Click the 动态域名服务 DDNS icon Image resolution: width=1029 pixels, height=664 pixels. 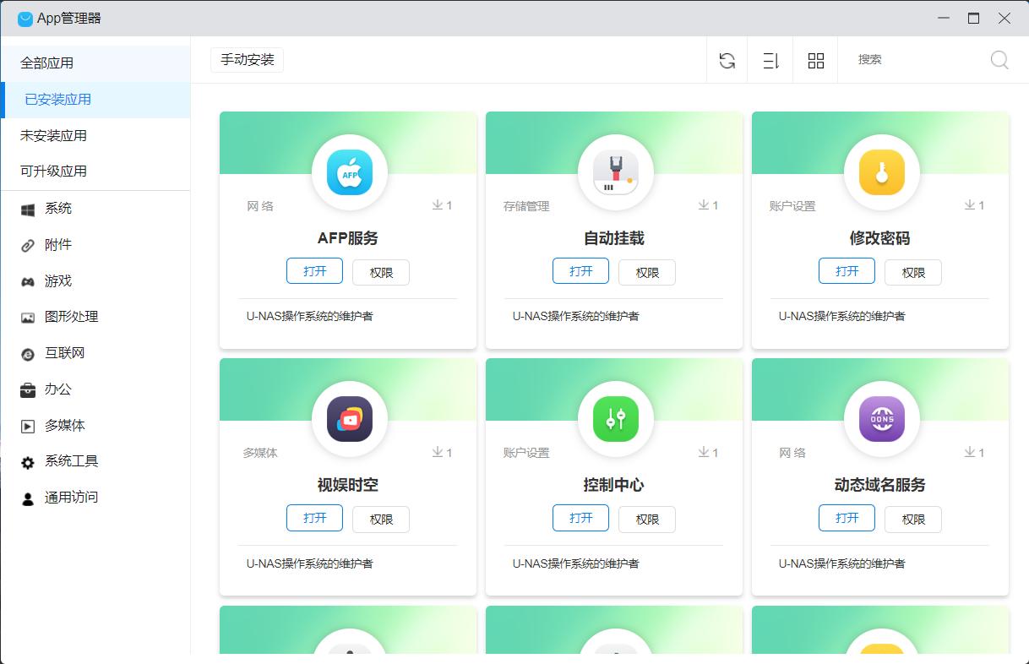881,419
